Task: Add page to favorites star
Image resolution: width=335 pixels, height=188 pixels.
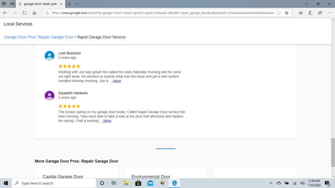Action: coord(287,13)
